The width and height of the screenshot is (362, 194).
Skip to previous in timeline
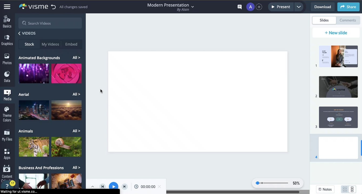(x=102, y=186)
